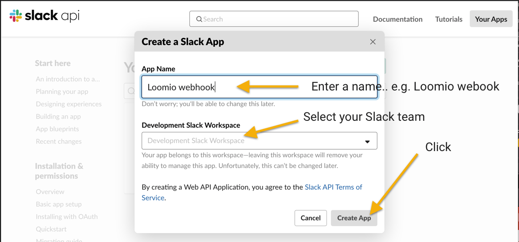Click the App Name input field

(259, 87)
